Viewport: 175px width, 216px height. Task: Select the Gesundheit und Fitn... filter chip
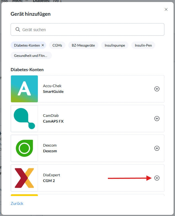(x=31, y=55)
